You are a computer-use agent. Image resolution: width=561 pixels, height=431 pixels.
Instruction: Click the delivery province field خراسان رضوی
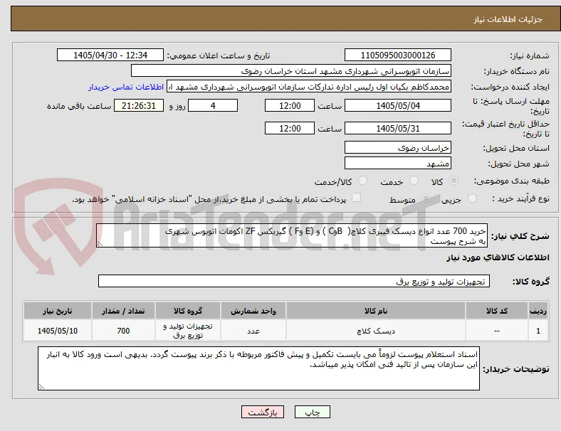[x=398, y=147]
